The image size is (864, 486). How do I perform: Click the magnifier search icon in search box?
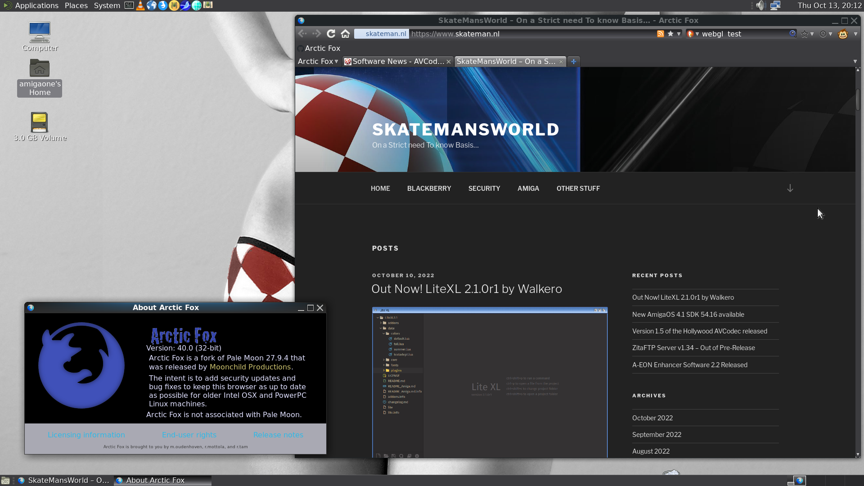(x=792, y=34)
